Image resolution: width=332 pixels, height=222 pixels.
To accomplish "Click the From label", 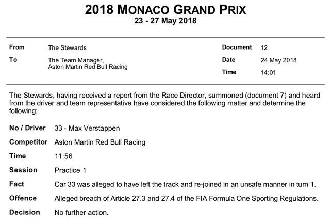I will pyautogui.click(x=16, y=47).
